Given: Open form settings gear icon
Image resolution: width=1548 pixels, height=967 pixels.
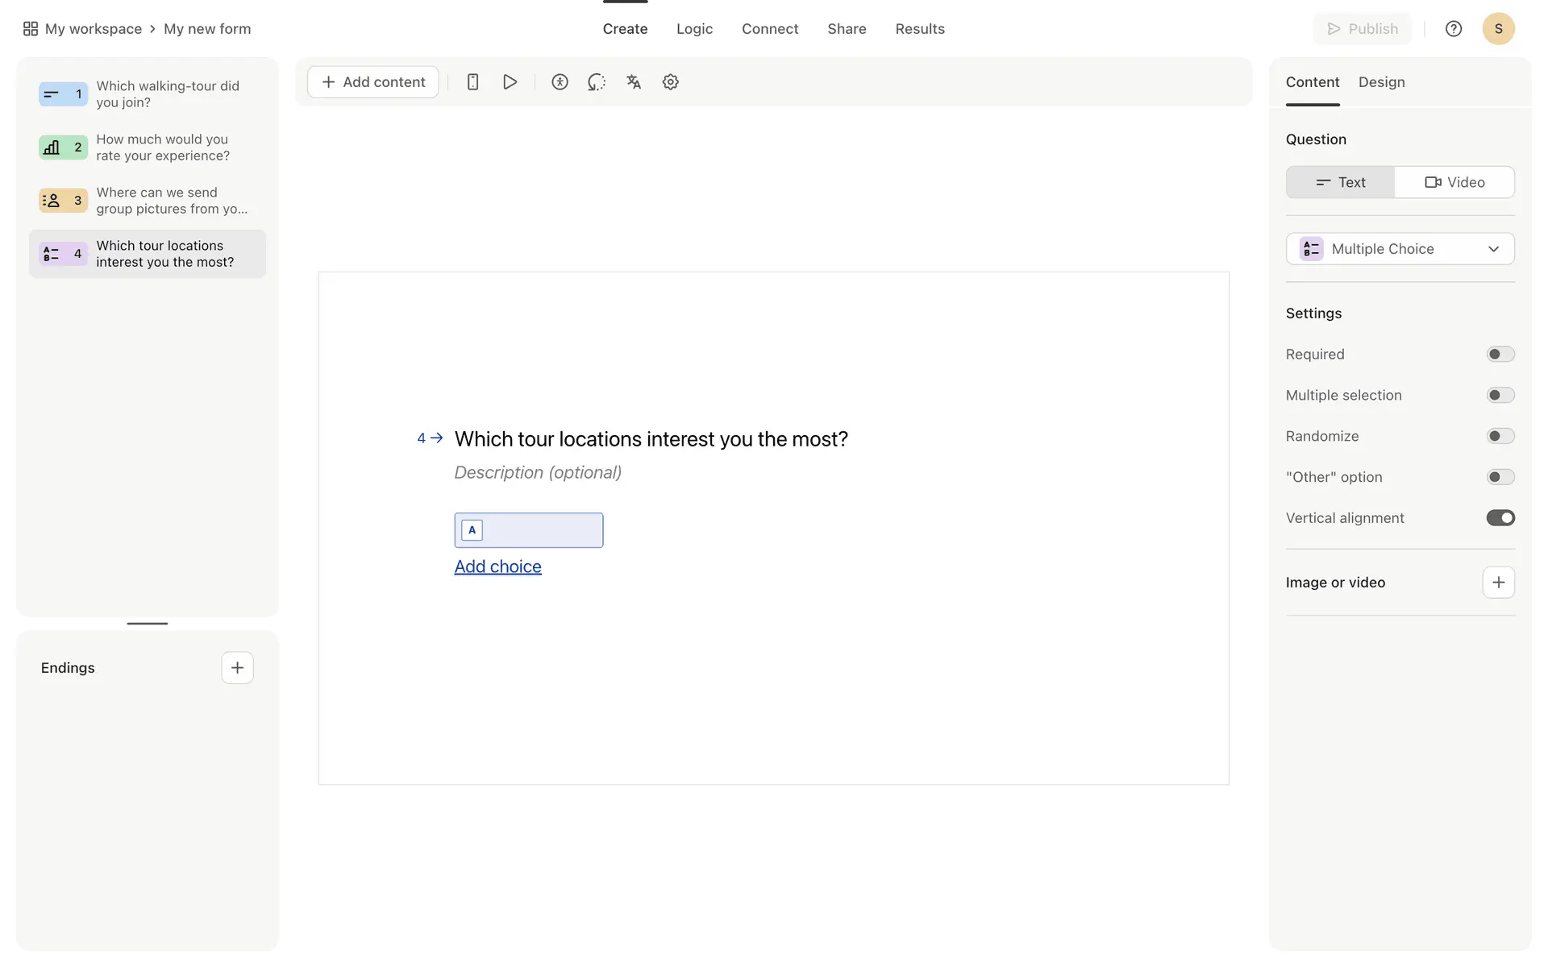Looking at the screenshot, I should pyautogui.click(x=670, y=82).
